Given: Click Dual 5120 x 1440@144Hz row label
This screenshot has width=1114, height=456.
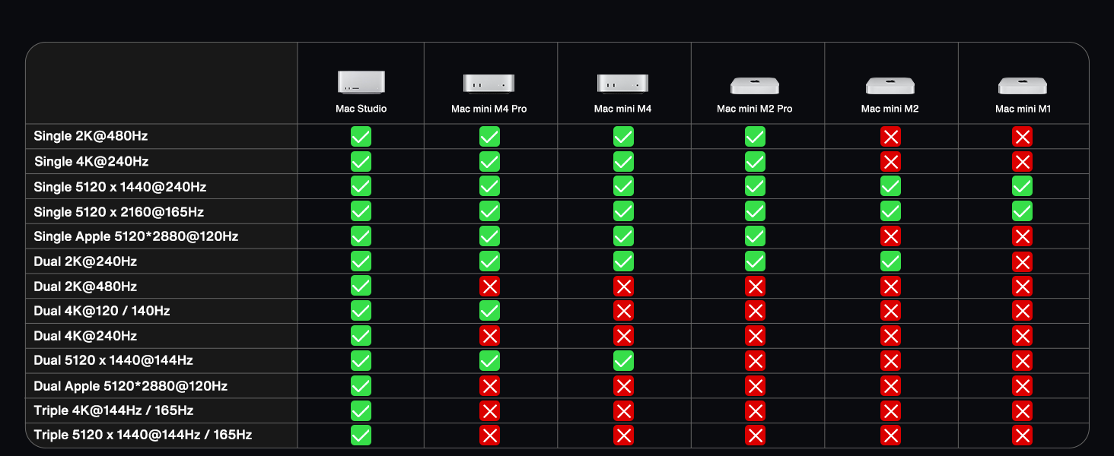Looking at the screenshot, I should pyautogui.click(x=113, y=360).
